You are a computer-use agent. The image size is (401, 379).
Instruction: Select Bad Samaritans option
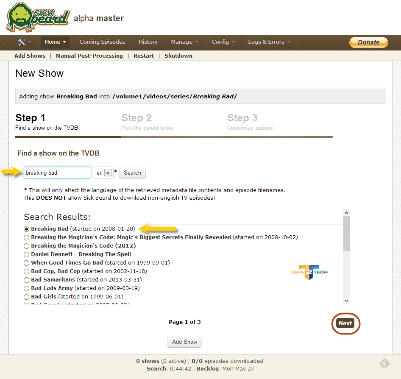tap(26, 280)
